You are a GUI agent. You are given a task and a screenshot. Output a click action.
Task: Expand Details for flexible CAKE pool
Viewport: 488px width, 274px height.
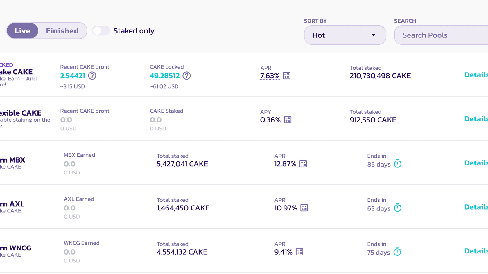tap(476, 119)
